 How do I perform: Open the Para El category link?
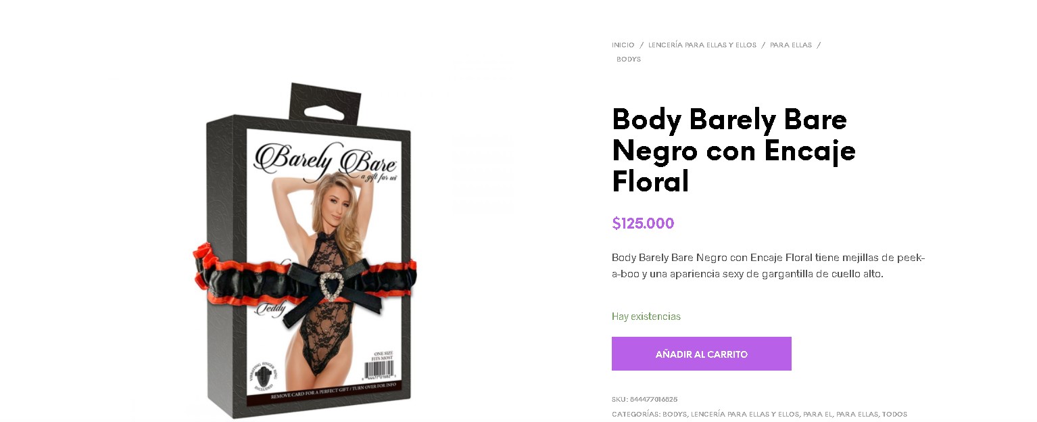coord(817,414)
